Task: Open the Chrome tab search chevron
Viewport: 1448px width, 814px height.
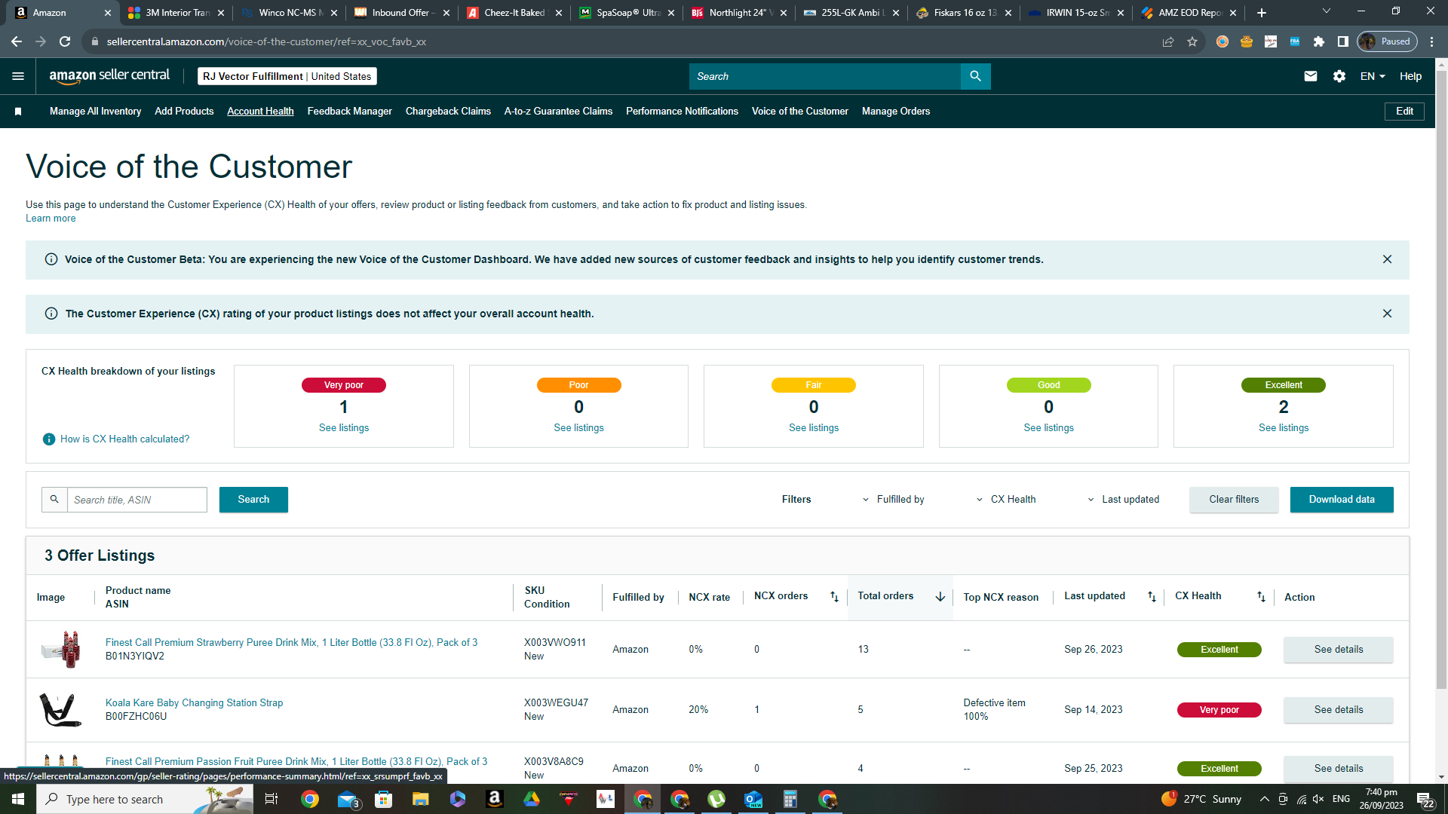Action: pos(1327,11)
